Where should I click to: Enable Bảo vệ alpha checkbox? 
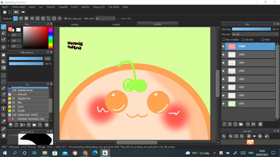(x=224, y=40)
